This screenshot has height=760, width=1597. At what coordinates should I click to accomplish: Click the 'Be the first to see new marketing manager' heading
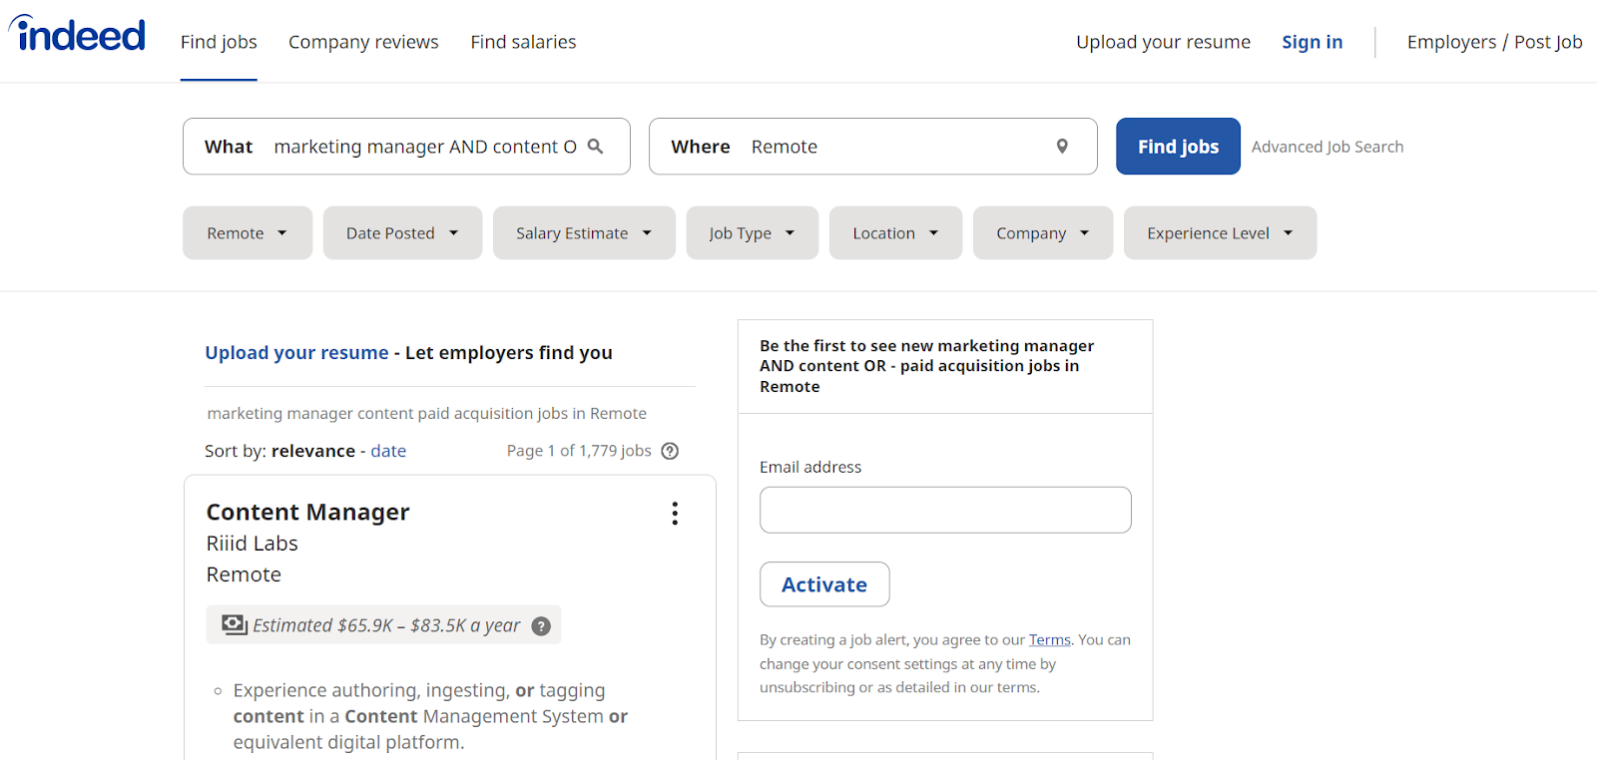click(x=927, y=366)
